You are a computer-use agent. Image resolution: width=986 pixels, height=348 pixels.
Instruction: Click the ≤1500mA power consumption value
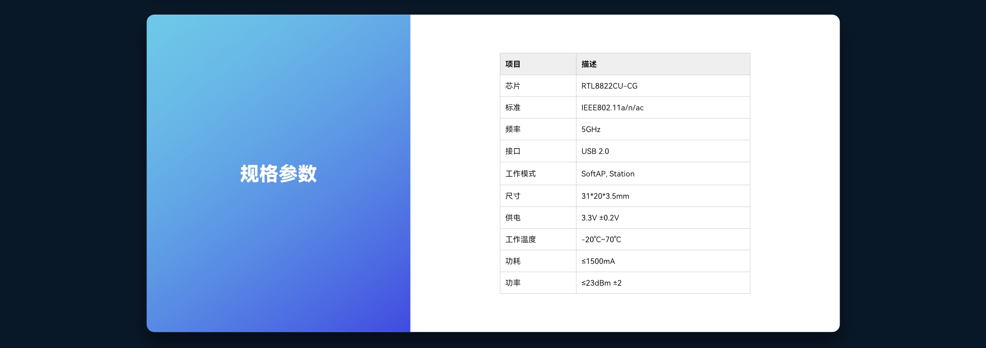pos(598,261)
